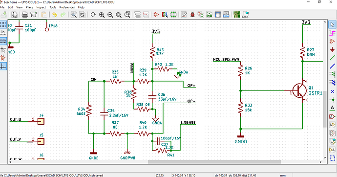Open the Preferences menu
The image size is (337, 177).
[x=67, y=7]
